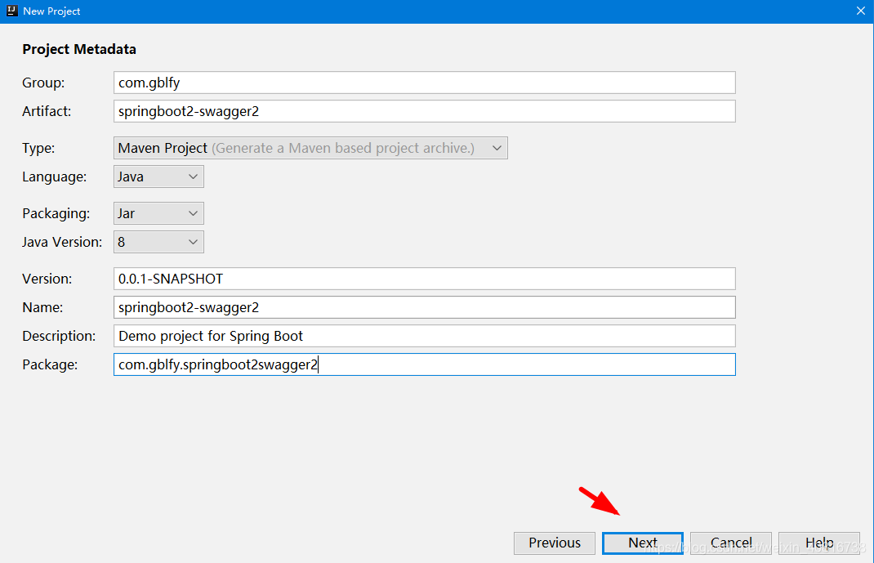Expand the Packaging dropdown set to Jar
Image resolution: width=874 pixels, height=563 pixels.
[x=158, y=213]
